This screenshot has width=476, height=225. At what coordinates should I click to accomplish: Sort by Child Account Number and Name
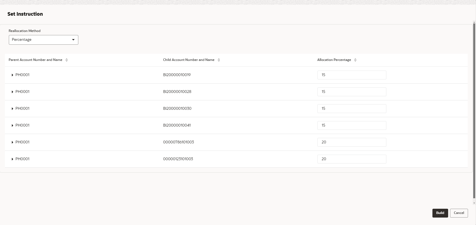pyautogui.click(x=219, y=60)
